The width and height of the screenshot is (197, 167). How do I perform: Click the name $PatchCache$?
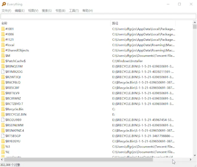tap(15, 61)
